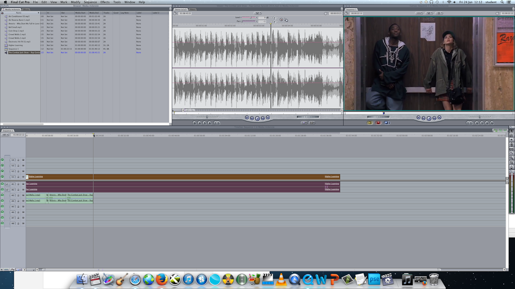
Task: Open the Sequence menu
Action: click(x=90, y=2)
